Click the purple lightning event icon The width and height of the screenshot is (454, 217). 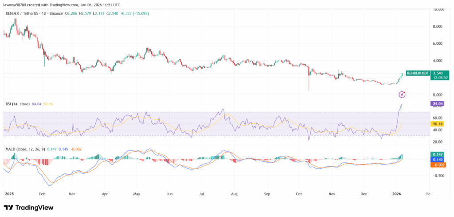point(402,94)
